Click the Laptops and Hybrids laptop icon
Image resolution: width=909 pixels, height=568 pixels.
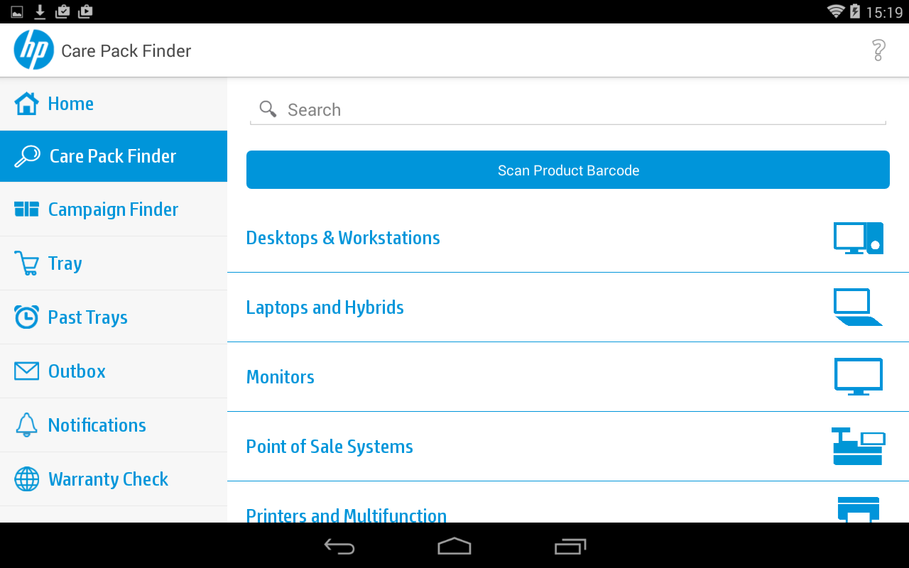(x=858, y=307)
